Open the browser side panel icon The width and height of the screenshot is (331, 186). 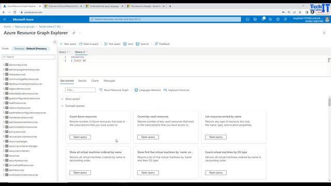(307, 12)
